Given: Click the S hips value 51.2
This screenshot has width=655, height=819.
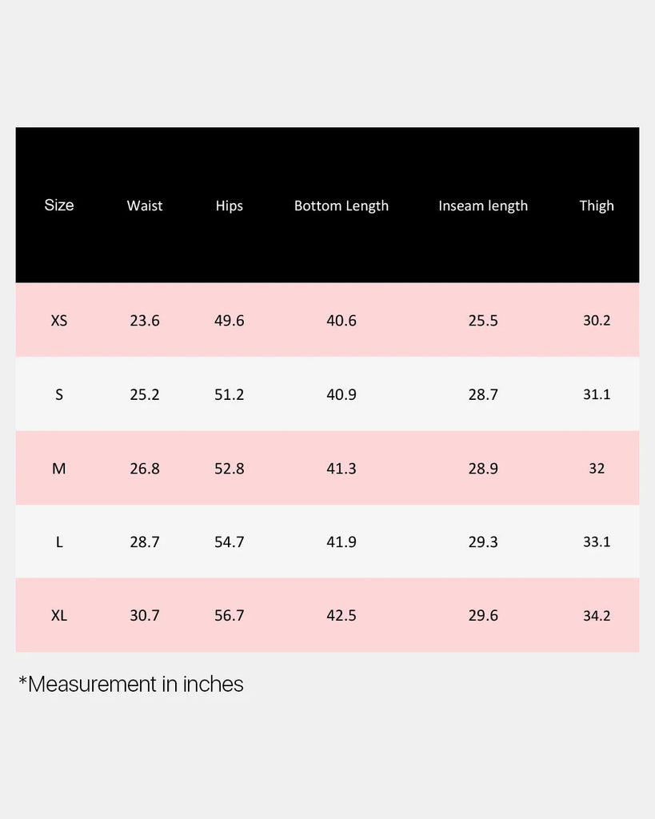Looking at the screenshot, I should [230, 394].
